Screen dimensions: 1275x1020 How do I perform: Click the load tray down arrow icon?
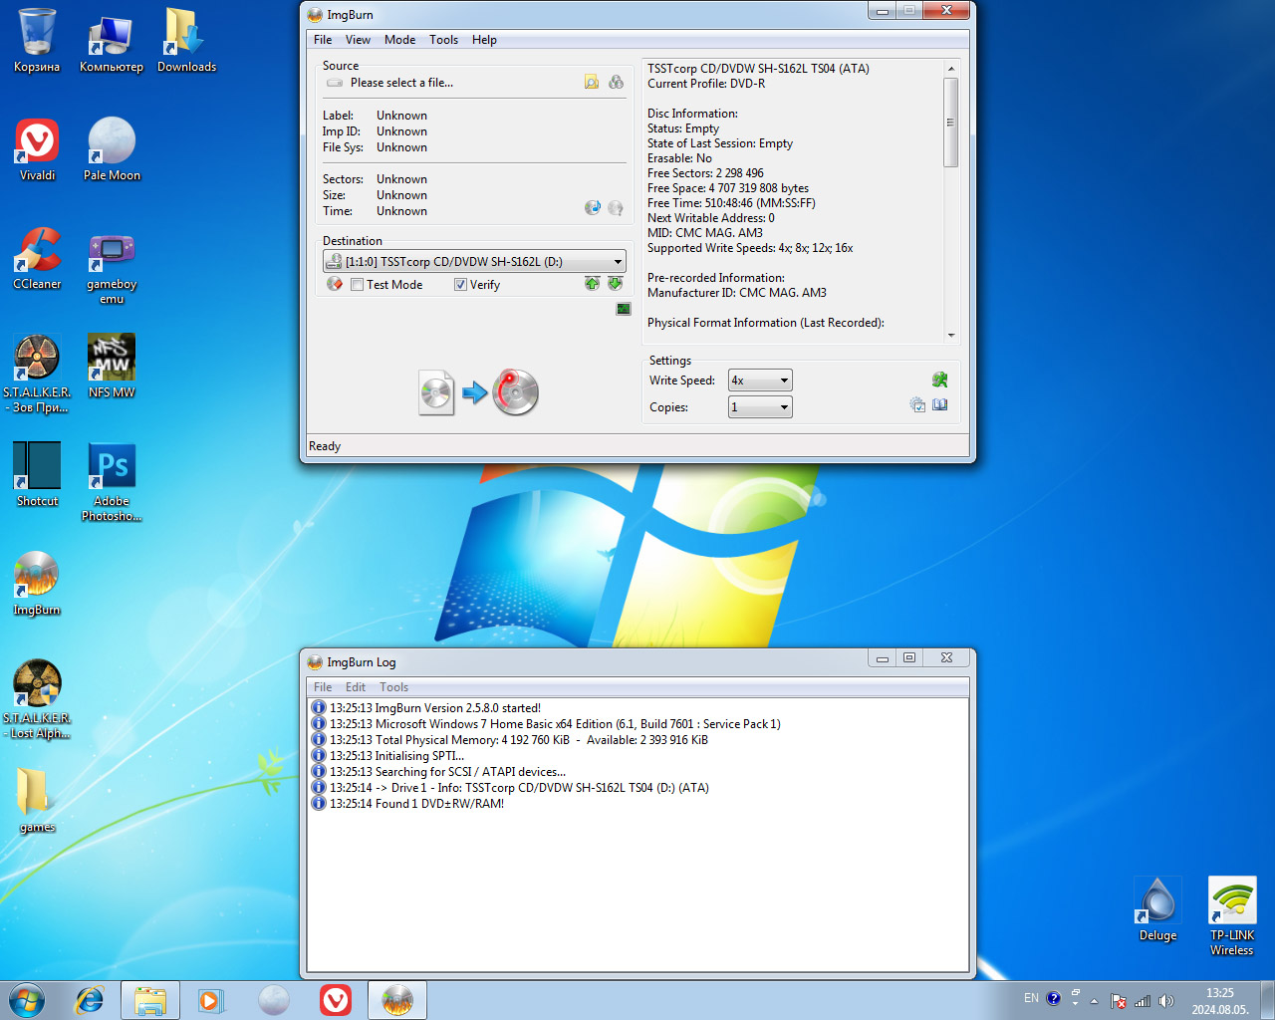[615, 284]
